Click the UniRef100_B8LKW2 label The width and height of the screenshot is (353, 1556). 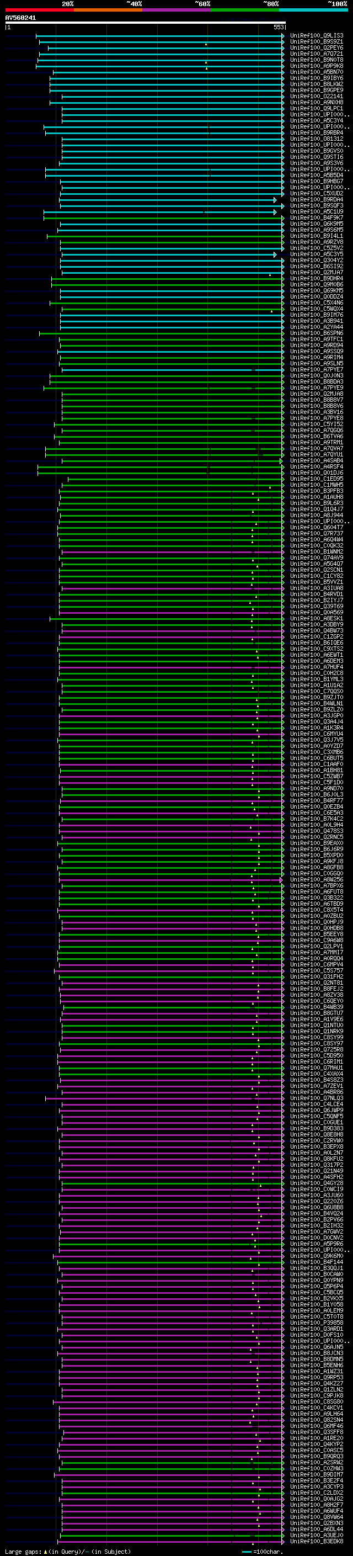click(317, 84)
